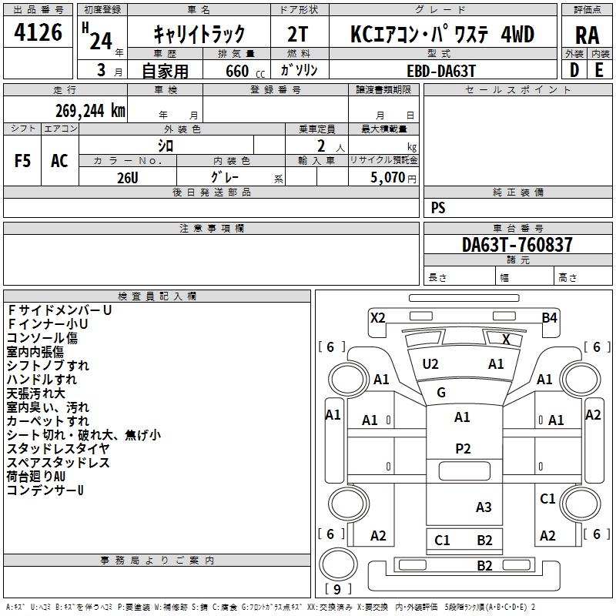The height and width of the screenshot is (616, 616).
Task: Click the A3 scratch mark on cargo bed
Action: (x=484, y=507)
